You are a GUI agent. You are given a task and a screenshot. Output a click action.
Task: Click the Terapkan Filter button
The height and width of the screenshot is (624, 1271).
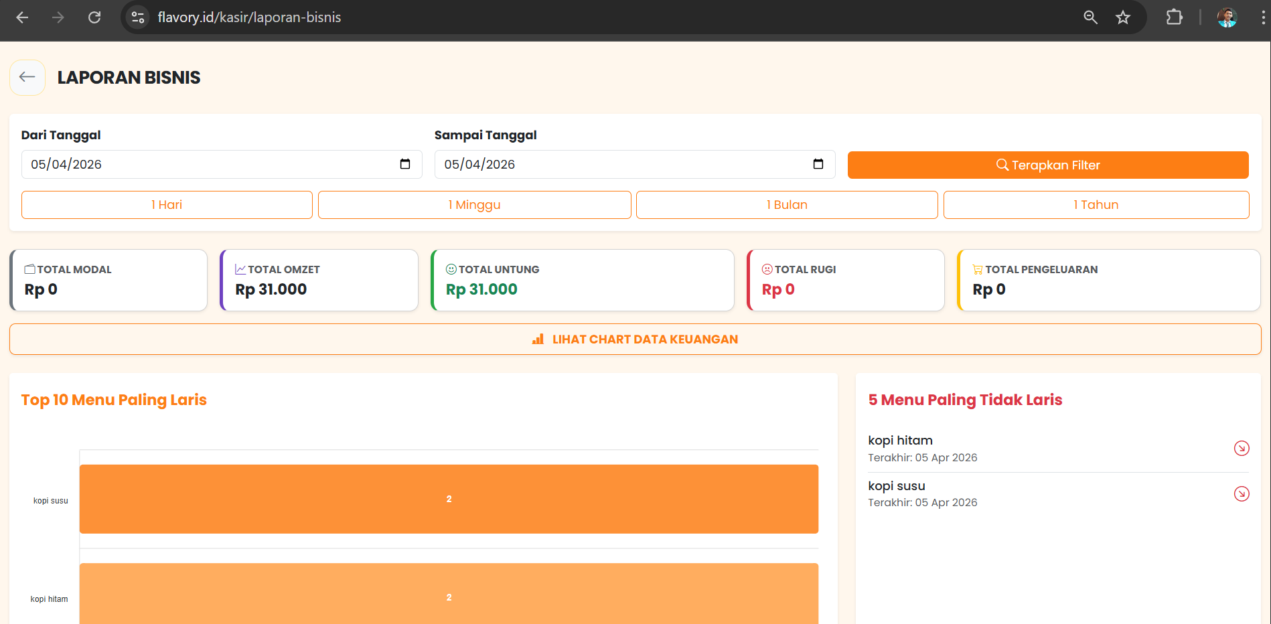pos(1047,165)
